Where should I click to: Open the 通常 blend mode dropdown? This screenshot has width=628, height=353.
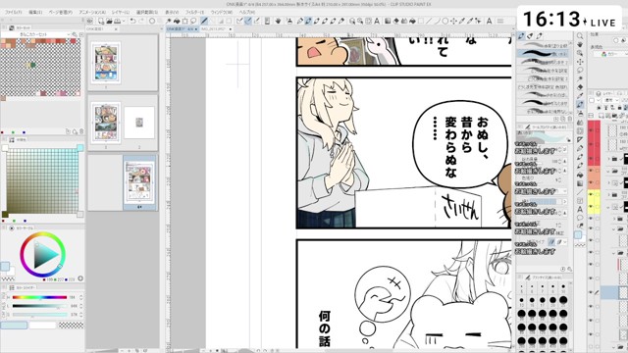(x=610, y=100)
